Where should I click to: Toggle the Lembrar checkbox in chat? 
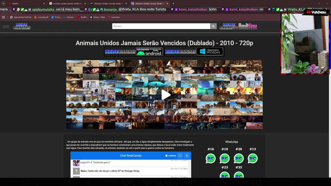166,156
